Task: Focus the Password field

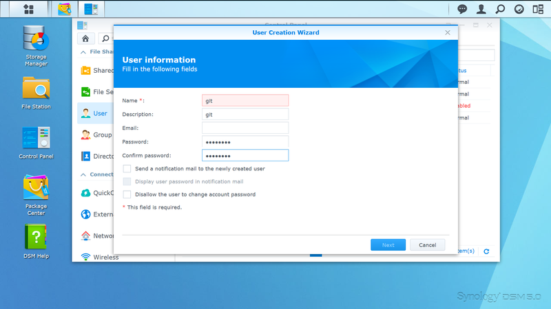Action: tap(245, 142)
